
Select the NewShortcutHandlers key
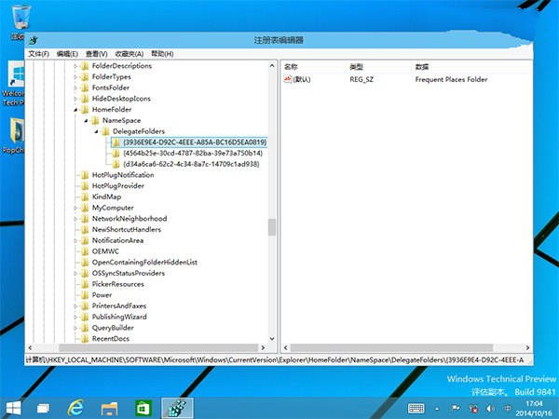point(127,229)
